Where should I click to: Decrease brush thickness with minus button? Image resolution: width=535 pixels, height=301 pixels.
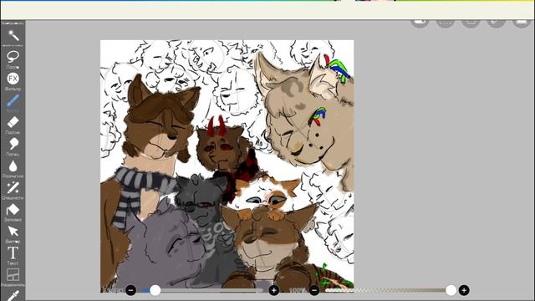(130, 290)
